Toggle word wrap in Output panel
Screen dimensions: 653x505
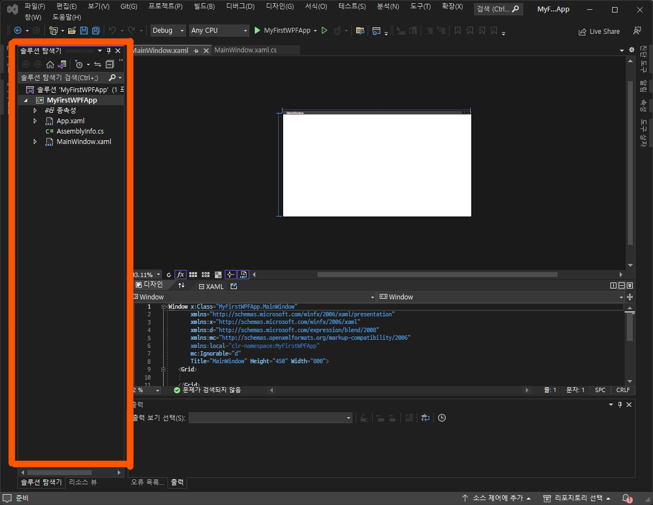(425, 418)
